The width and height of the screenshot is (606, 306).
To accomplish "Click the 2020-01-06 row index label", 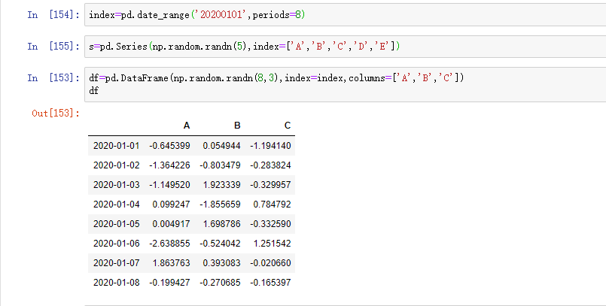I will coord(117,242).
